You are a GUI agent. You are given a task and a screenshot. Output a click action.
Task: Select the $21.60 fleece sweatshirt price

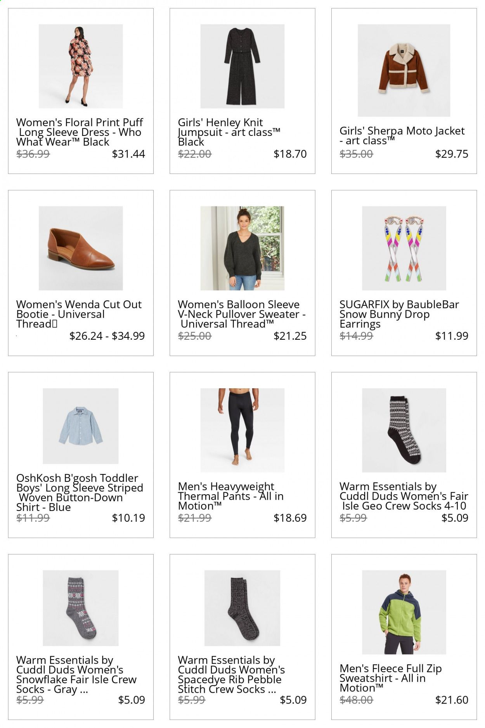pyautogui.click(x=452, y=700)
